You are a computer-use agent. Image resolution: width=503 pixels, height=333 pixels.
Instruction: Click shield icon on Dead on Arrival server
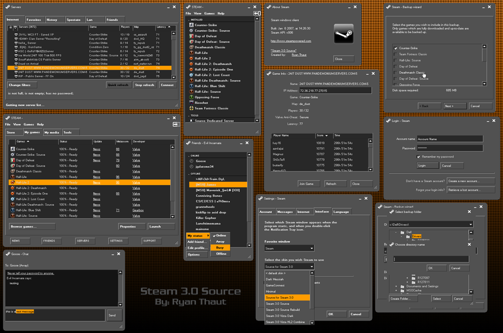pyautogui.click(x=16, y=64)
